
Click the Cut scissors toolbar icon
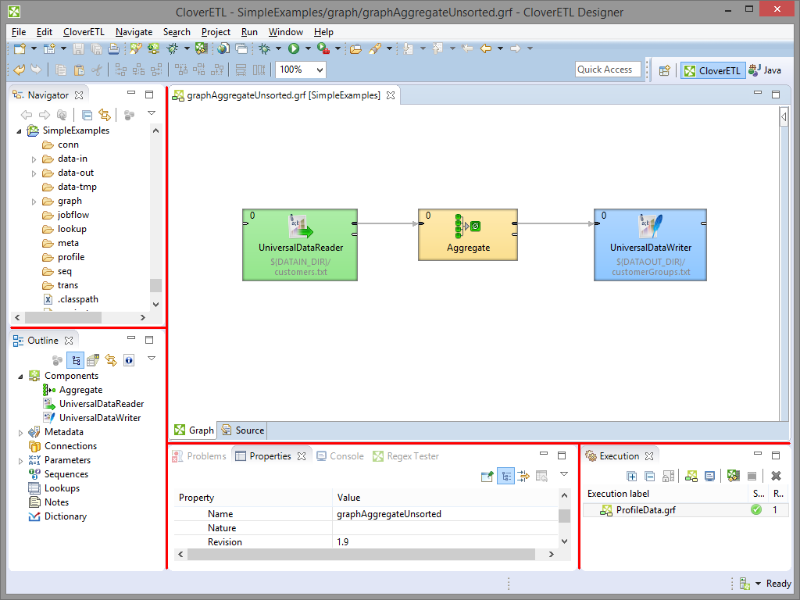pos(96,70)
